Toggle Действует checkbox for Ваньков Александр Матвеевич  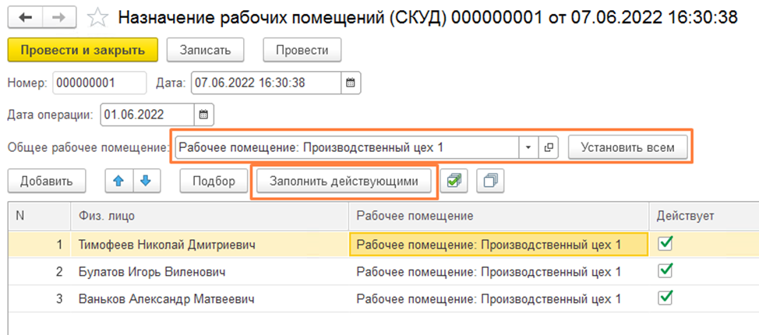click(x=665, y=298)
